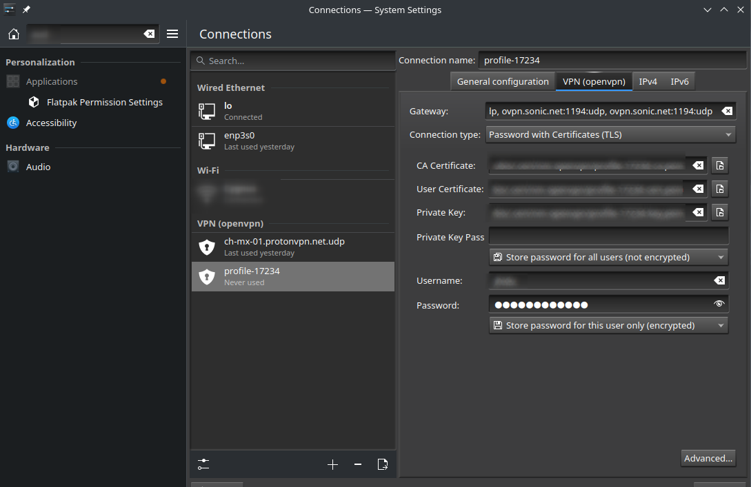Switch to General configuration tab

tap(503, 81)
